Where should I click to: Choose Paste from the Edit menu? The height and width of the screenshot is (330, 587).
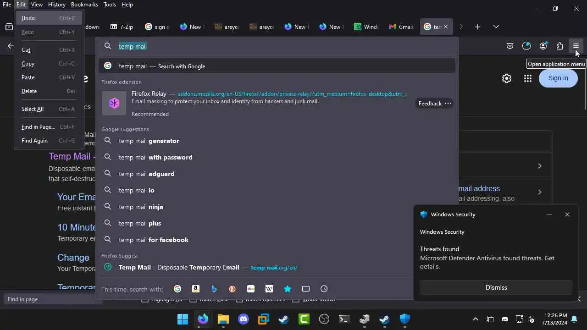click(x=49, y=77)
